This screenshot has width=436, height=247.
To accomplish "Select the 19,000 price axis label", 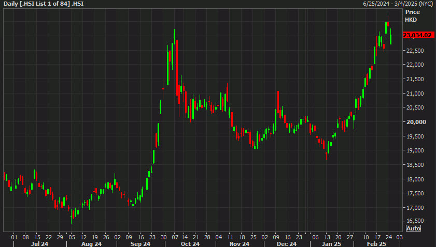I will [x=415, y=150].
